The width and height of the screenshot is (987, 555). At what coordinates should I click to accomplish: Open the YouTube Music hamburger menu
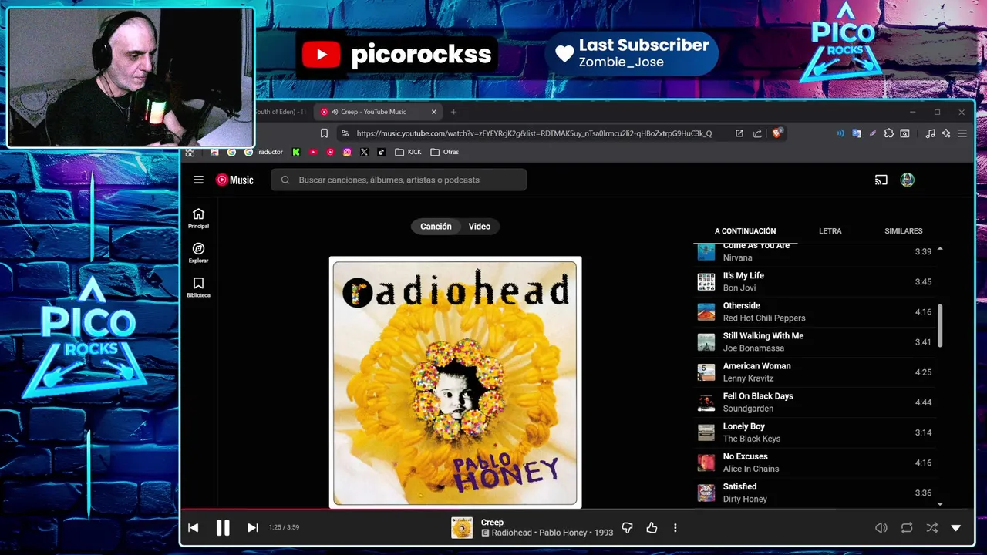pos(198,180)
